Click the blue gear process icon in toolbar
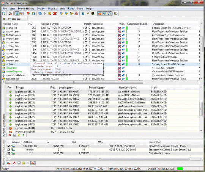 (40, 13)
